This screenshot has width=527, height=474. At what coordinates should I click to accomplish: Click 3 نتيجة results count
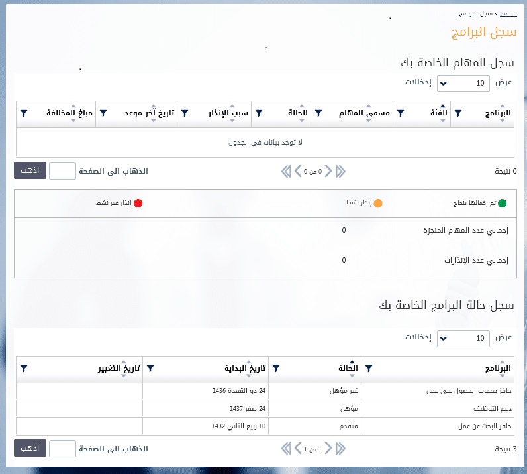506,449
